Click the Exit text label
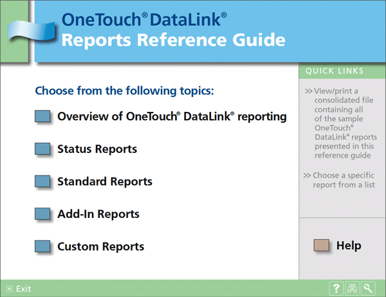 point(24,289)
